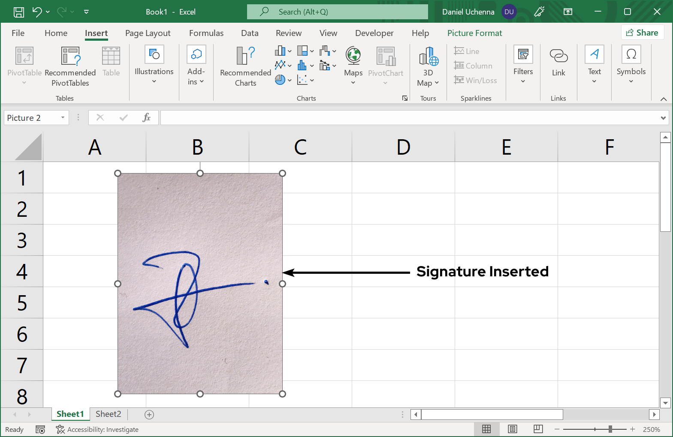Switch to Page Break Preview
The image size is (673, 437).
coord(538,429)
